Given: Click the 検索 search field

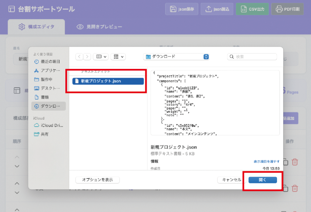Looking at the screenshot, I should pyautogui.click(x=252, y=57).
